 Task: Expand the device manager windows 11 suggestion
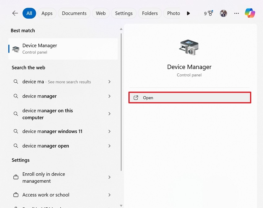(x=109, y=131)
